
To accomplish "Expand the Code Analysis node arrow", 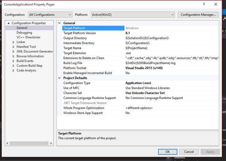I will [13, 71].
